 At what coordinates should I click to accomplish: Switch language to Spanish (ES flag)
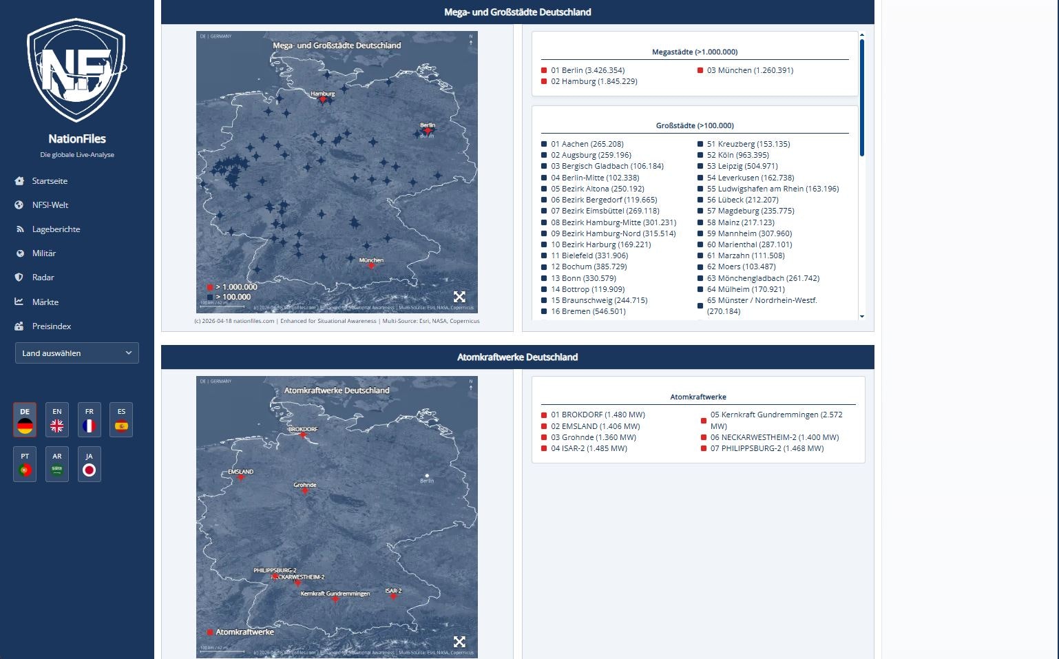tap(121, 420)
